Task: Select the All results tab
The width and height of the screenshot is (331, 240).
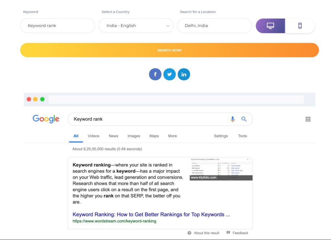Action: [x=76, y=136]
